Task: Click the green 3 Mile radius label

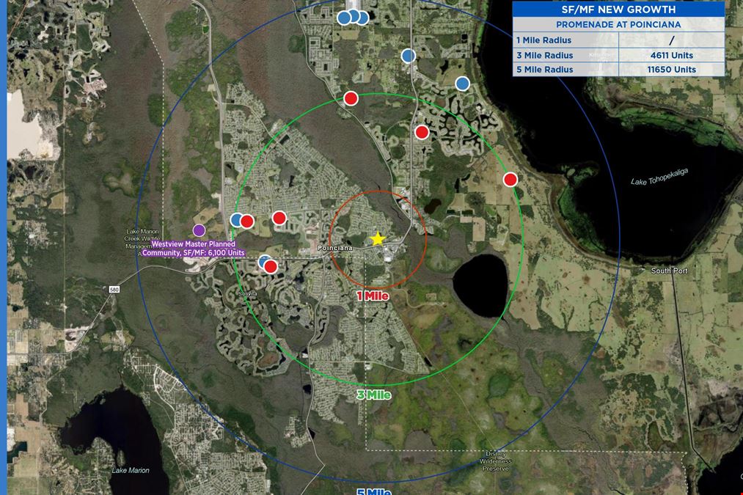Action: [x=374, y=395]
